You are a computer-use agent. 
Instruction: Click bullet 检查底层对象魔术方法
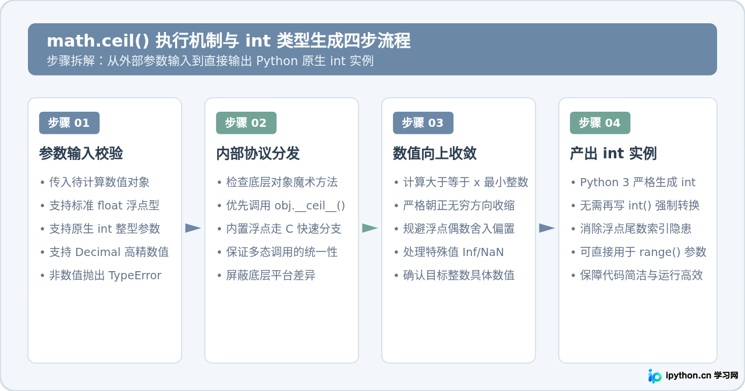click(276, 182)
